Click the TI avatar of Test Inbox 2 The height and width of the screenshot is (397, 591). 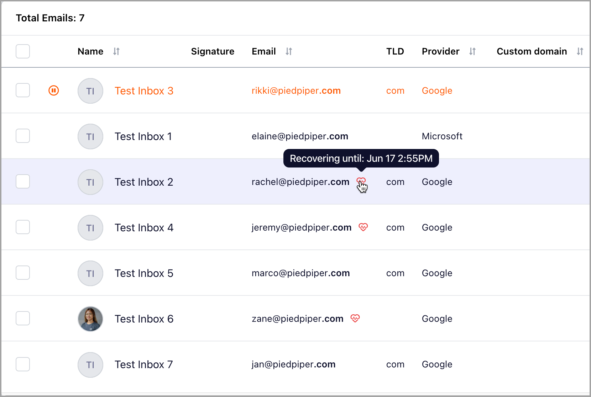tap(90, 182)
